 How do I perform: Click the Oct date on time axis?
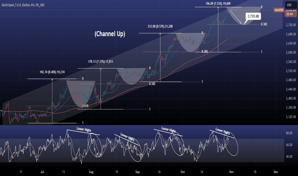[x=183, y=172]
